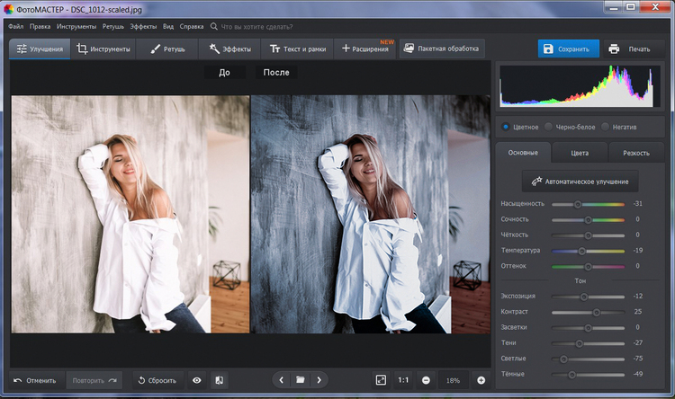
Task: Undo the last action with Отменить
Action: 37,380
